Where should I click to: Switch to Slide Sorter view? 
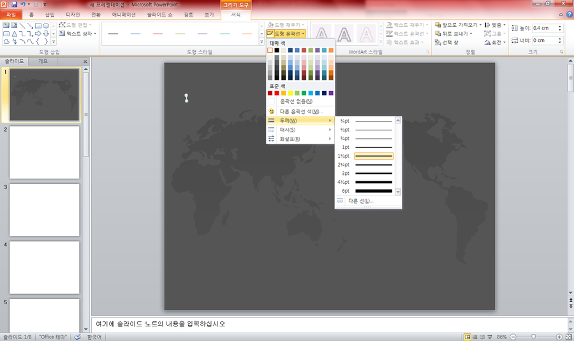(475, 337)
